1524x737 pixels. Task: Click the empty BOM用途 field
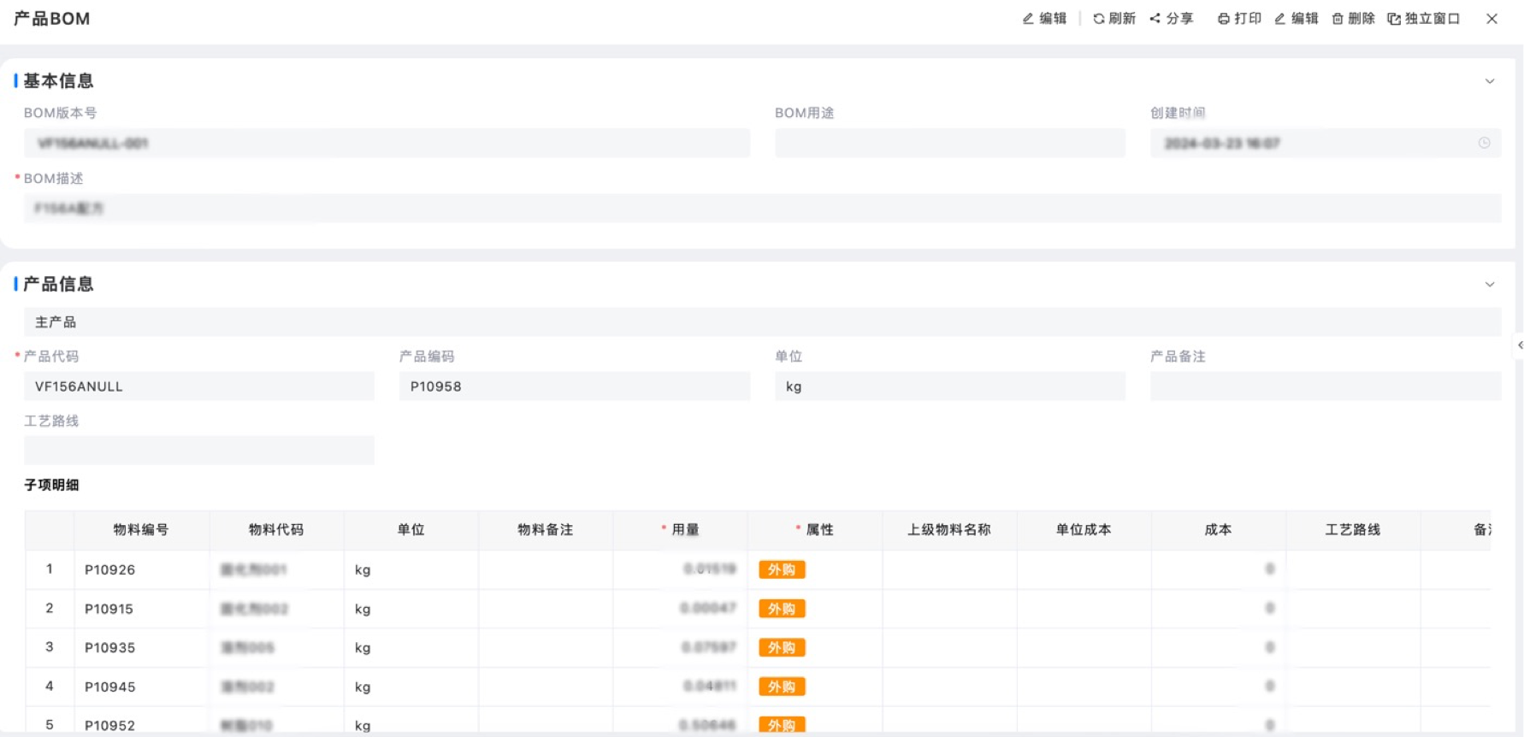click(x=949, y=144)
